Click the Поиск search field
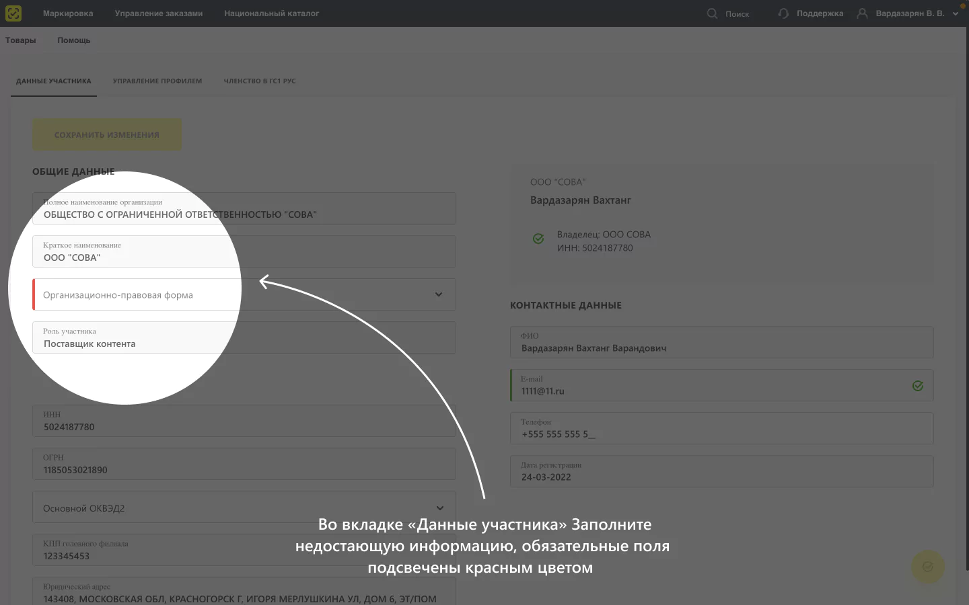Image resolution: width=969 pixels, height=605 pixels. click(738, 14)
